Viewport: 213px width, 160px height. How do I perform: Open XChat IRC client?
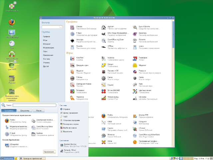point(109,142)
